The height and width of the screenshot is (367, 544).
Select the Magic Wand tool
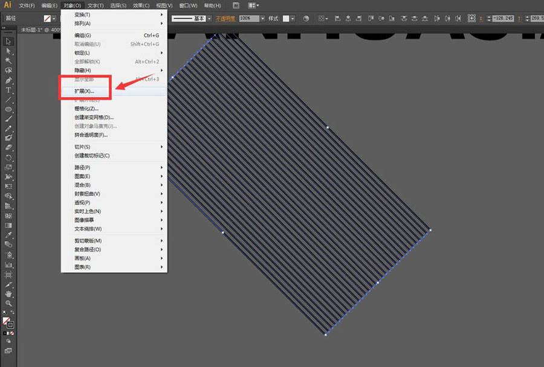tap(8, 60)
